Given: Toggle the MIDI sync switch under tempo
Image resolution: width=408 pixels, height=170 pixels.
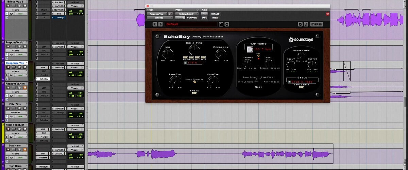Looking at the screenshot, I should [x=259, y=56].
